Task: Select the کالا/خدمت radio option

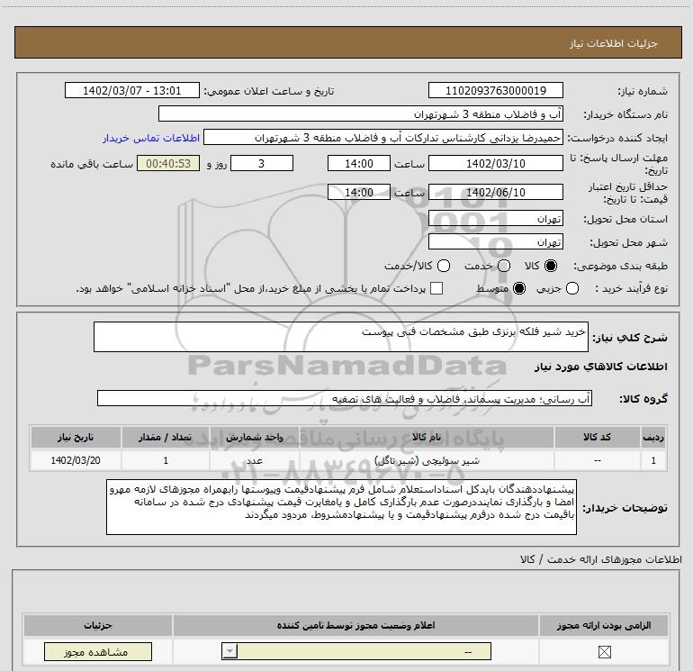Action: coord(444,266)
